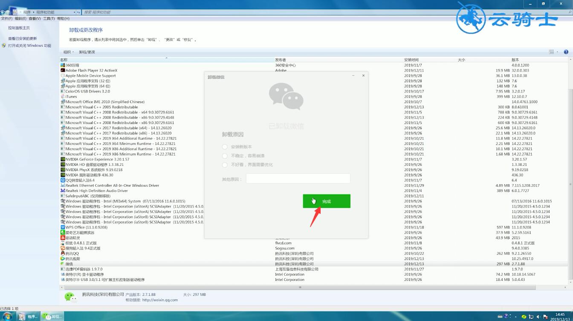
Task: Select NVIDIA PhysX 系统软件 9.19.0218 row
Action: [x=314, y=170]
